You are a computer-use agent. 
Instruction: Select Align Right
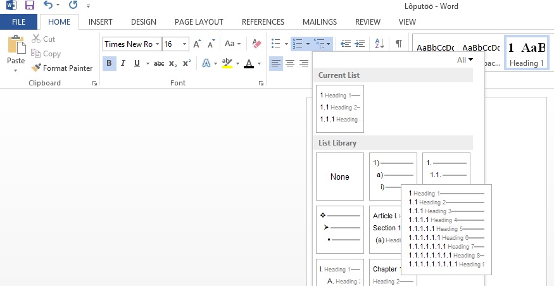coord(304,63)
